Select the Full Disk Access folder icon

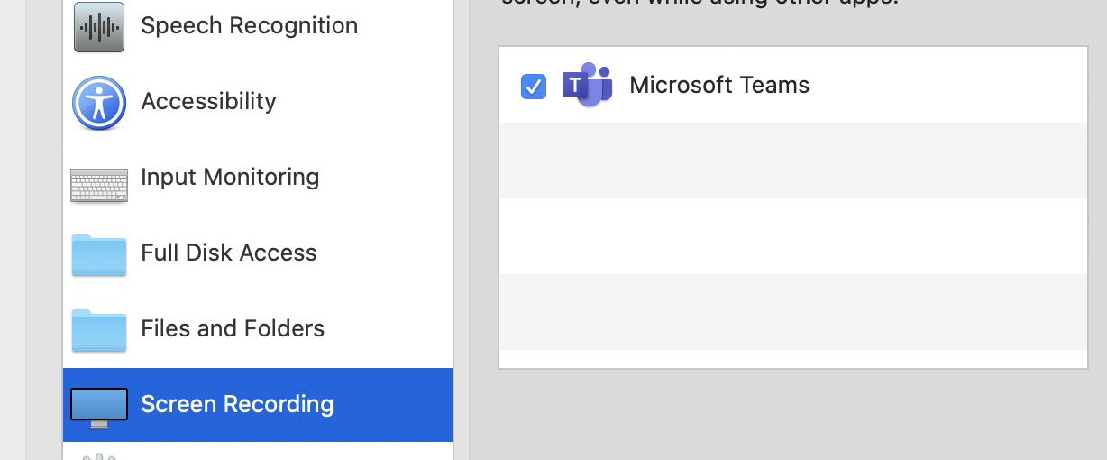tap(99, 254)
